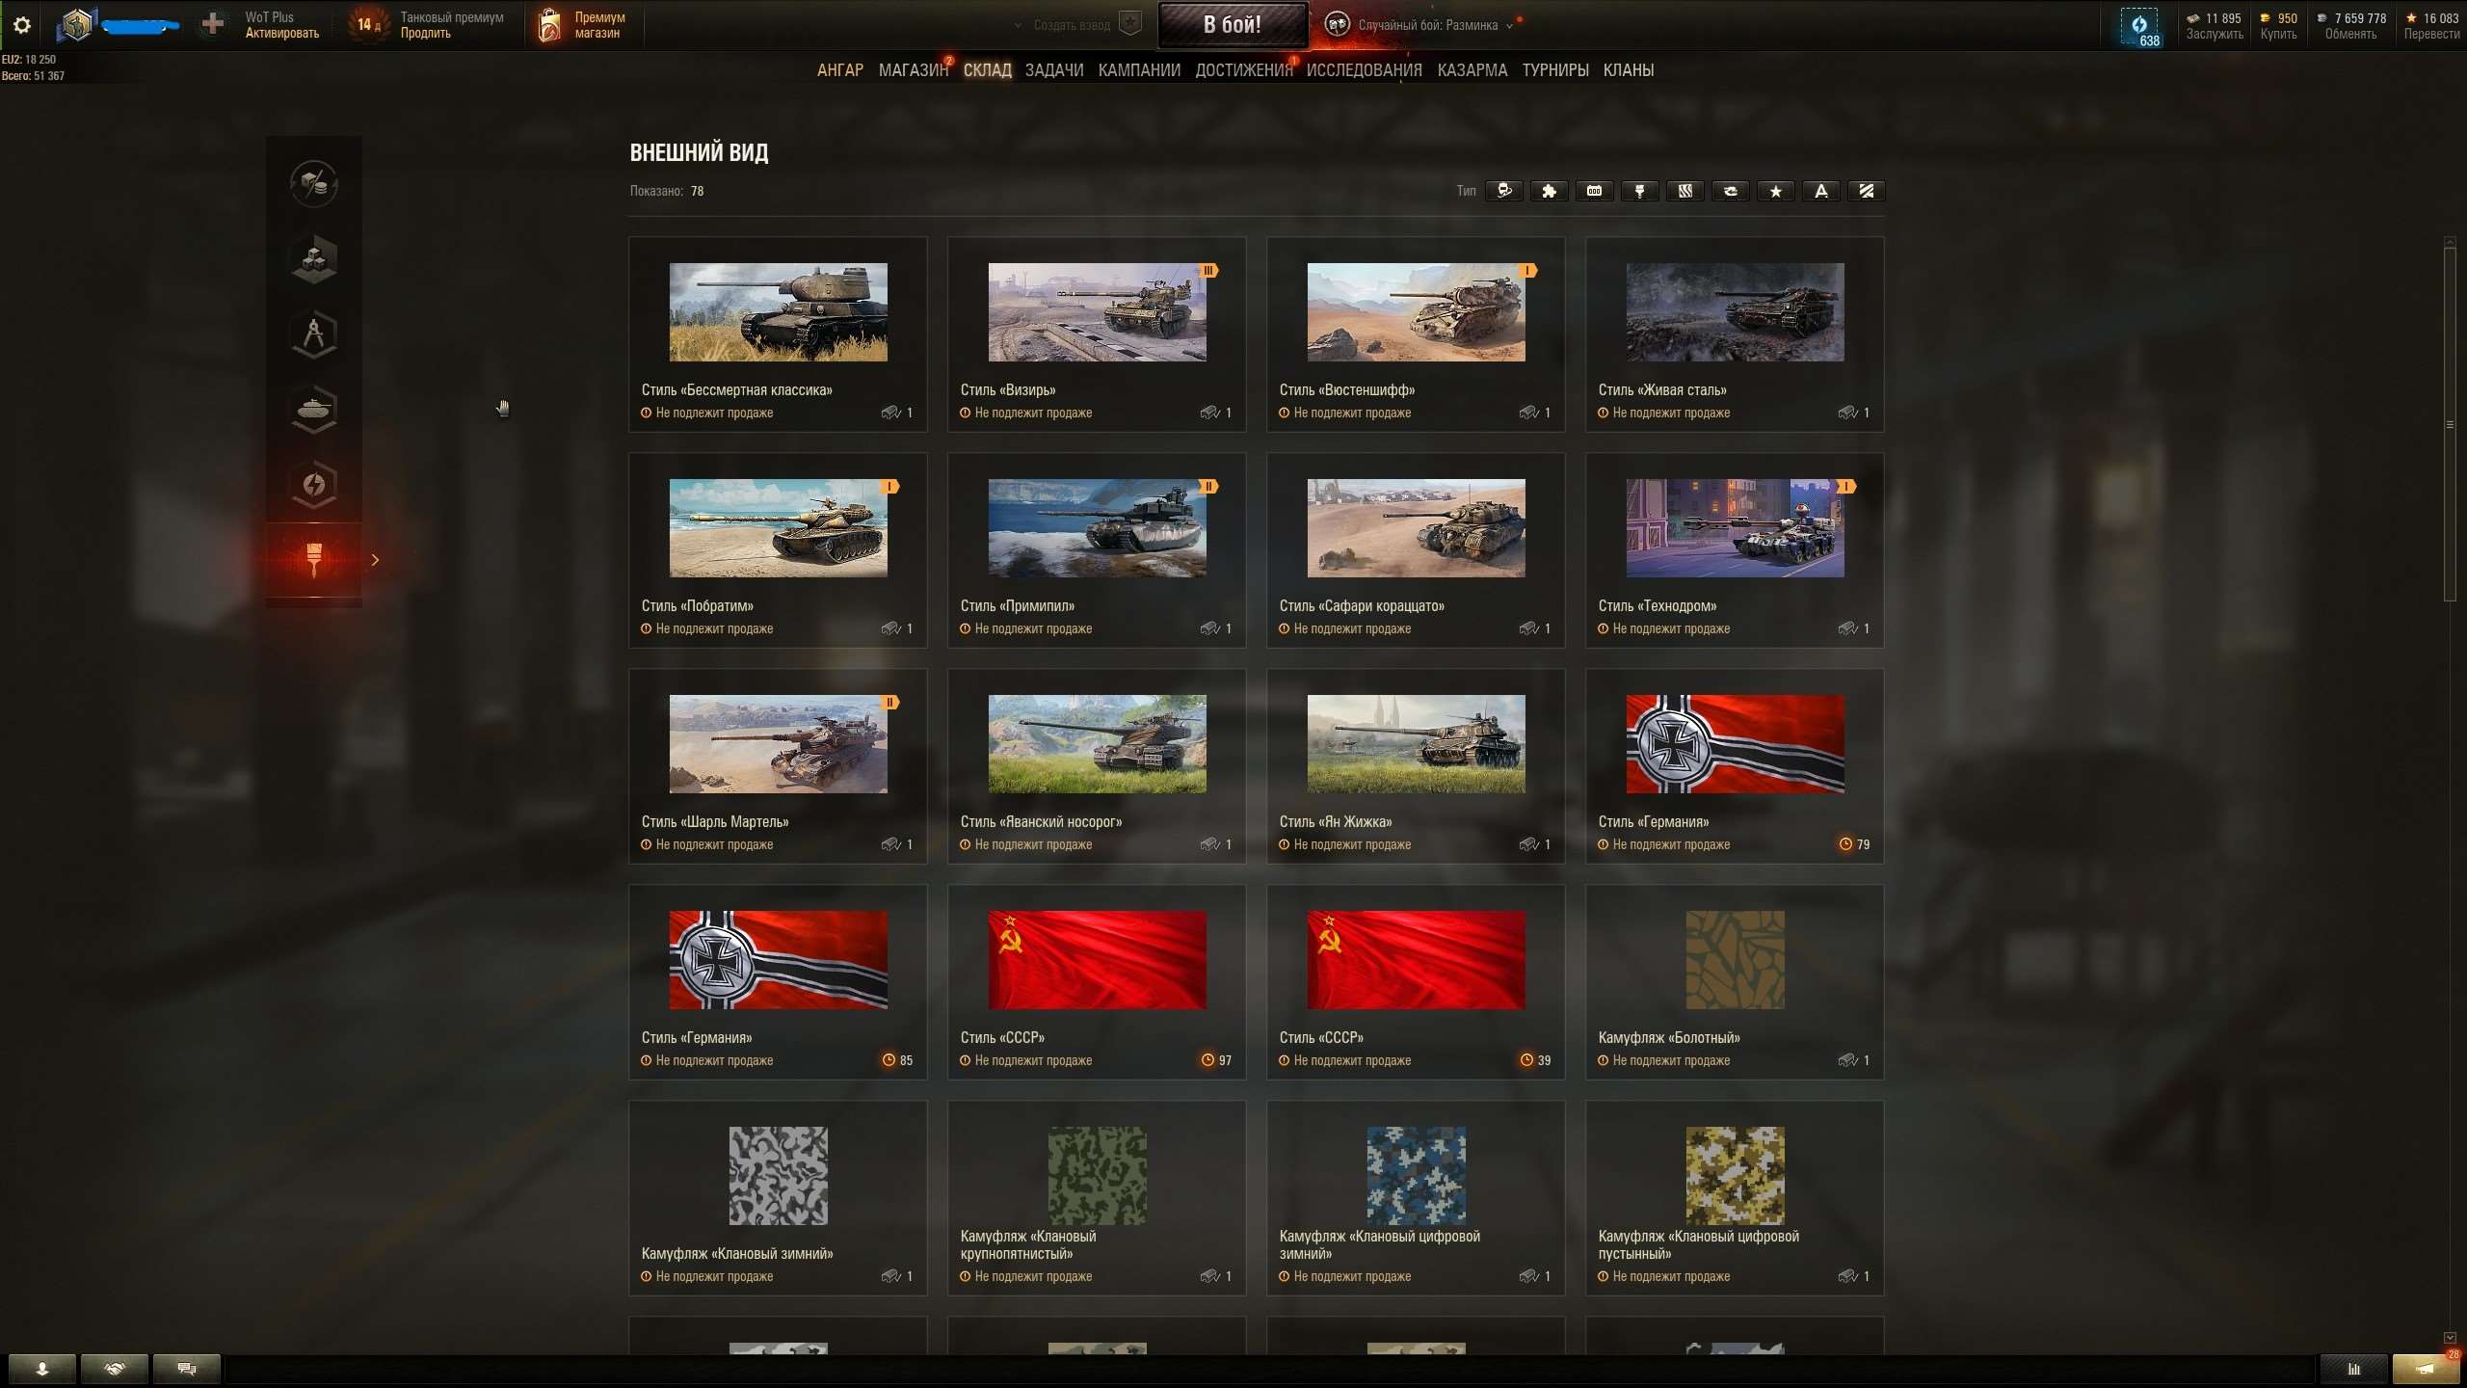Select the Стиль «Технодром» card
The image size is (2467, 1388).
coord(1735,550)
